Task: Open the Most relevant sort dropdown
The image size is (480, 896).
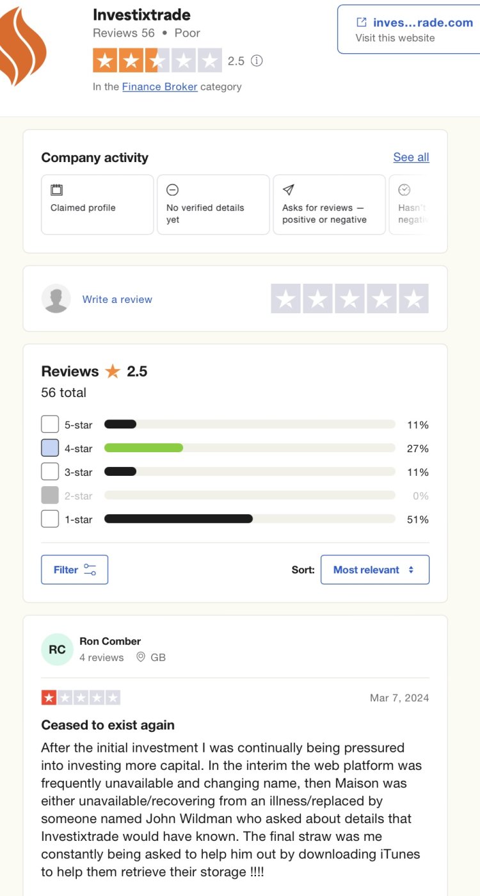Action: [374, 569]
